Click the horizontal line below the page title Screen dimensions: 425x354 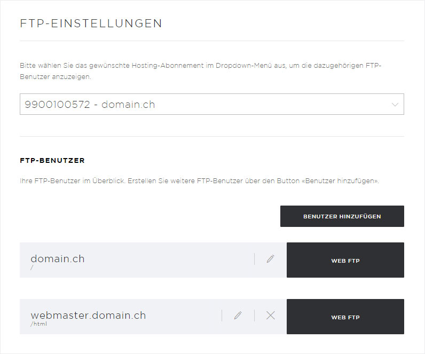[x=211, y=41]
